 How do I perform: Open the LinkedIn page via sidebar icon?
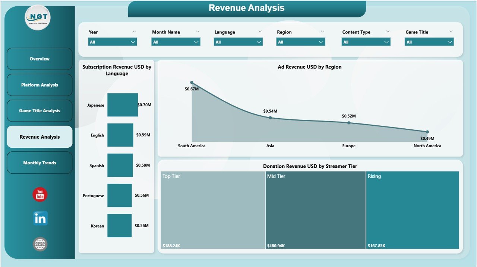(x=40, y=219)
